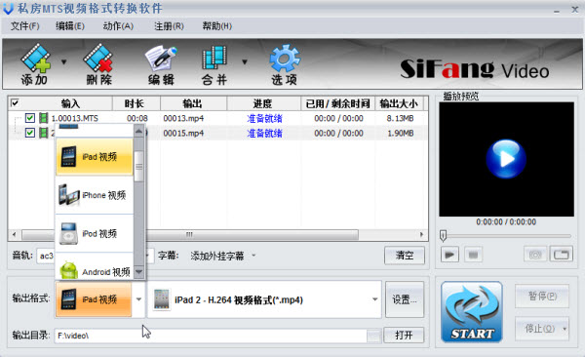
Task: Click the blue play button in preview
Action: coord(506,159)
